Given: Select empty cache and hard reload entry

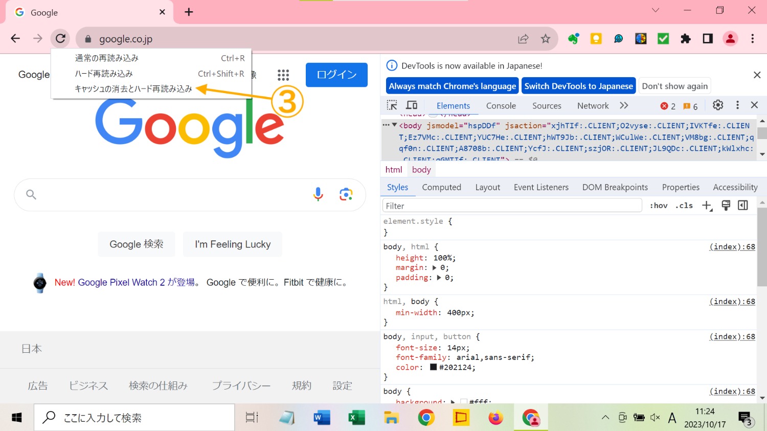Looking at the screenshot, I should click(151, 89).
